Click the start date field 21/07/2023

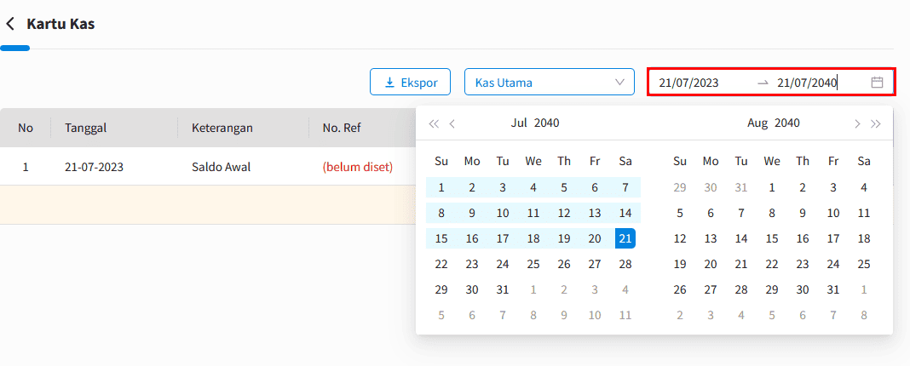[688, 83]
